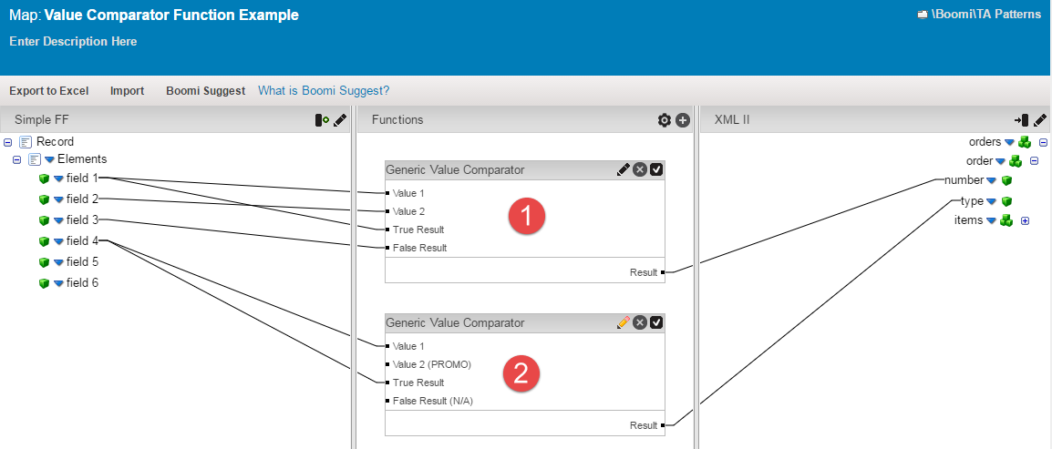Image resolution: width=1052 pixels, height=449 pixels.
Task: Expand the items node in XML II
Action: pos(1026,220)
